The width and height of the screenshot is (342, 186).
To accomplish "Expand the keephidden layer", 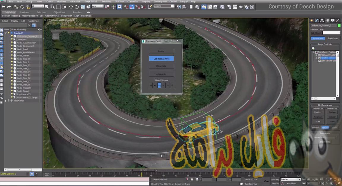I will 6,101.
